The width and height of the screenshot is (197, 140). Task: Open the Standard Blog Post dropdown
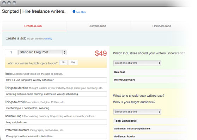[42, 52]
